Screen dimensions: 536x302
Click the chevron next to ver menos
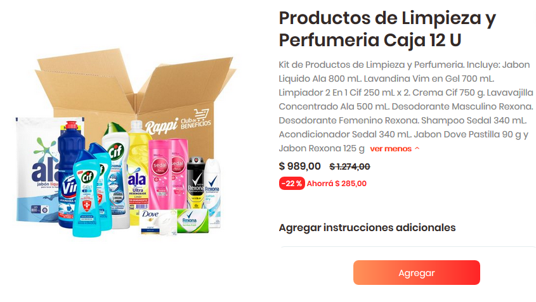[x=417, y=148]
